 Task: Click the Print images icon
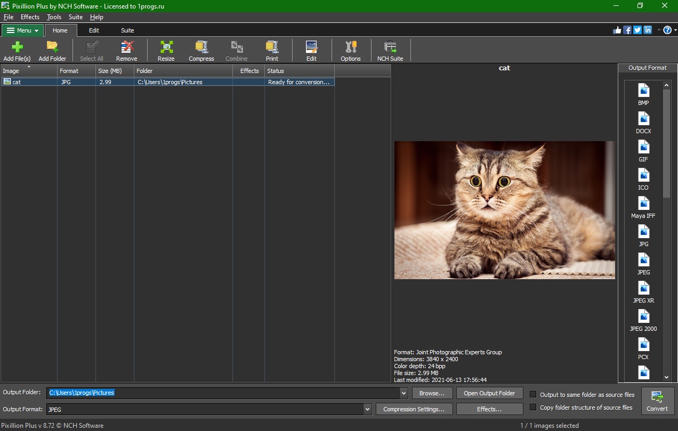[272, 50]
